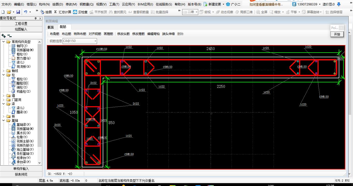Start the 云检查 cloud check
The image size is (353, 186).
tap(80, 12)
